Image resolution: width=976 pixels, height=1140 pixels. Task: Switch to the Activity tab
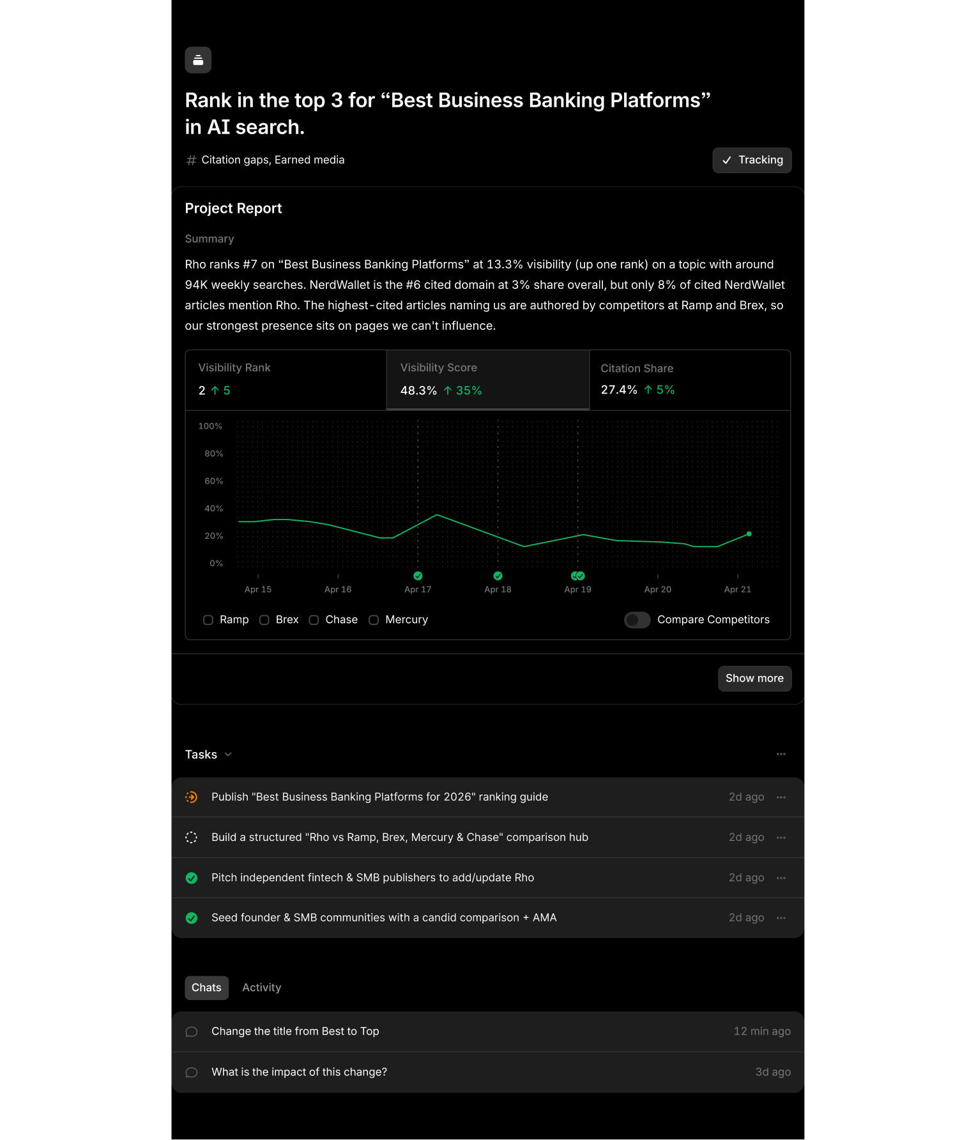point(261,988)
